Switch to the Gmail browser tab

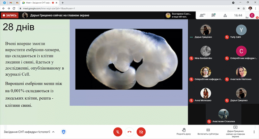[x=10, y=2]
